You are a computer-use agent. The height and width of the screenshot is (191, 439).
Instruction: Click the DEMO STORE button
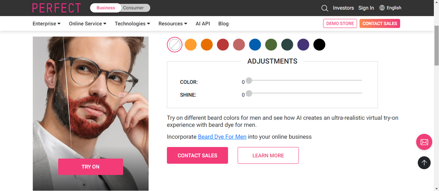coord(340,24)
